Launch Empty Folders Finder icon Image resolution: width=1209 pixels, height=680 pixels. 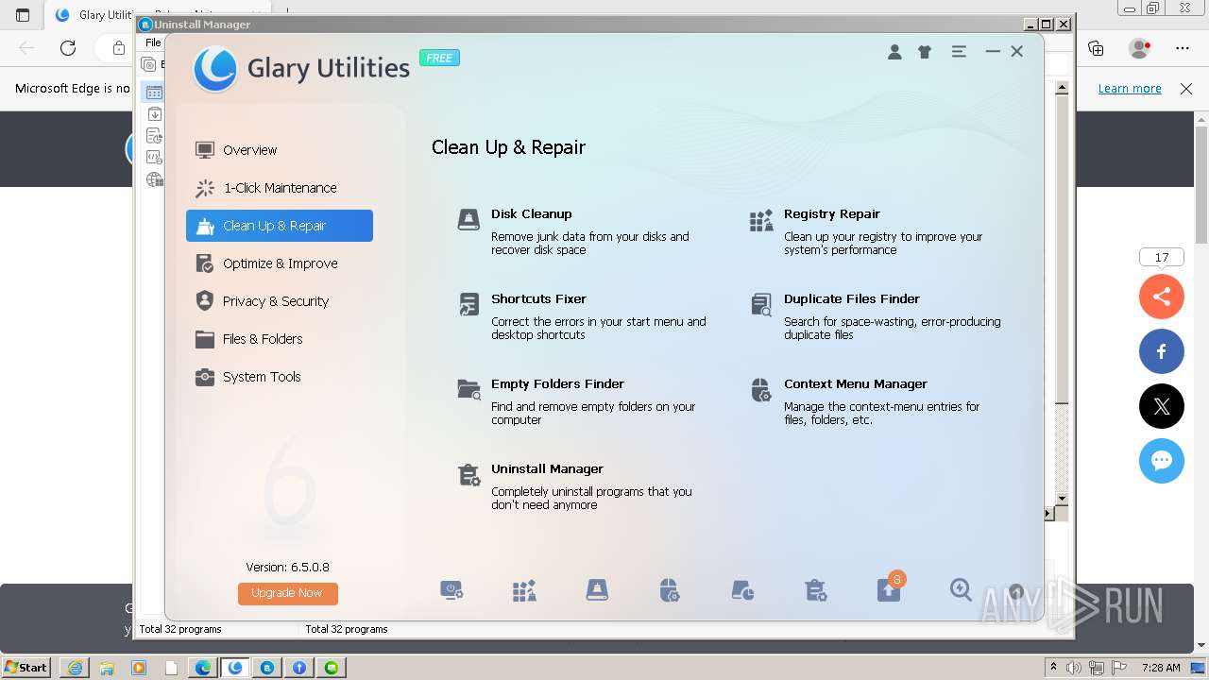click(x=468, y=390)
